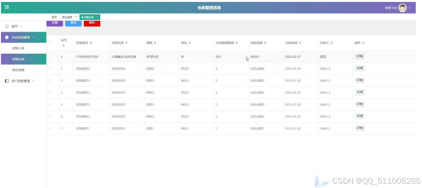422x188 pixels.
Task: Click the 仓库管理系统 header title
Action: (x=209, y=8)
